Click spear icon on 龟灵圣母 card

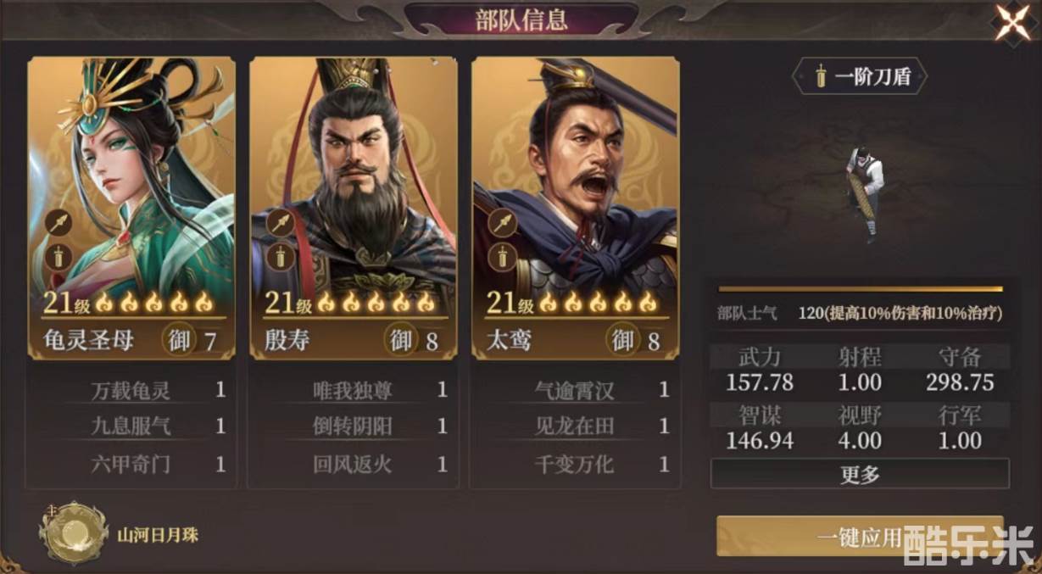pyautogui.click(x=59, y=223)
